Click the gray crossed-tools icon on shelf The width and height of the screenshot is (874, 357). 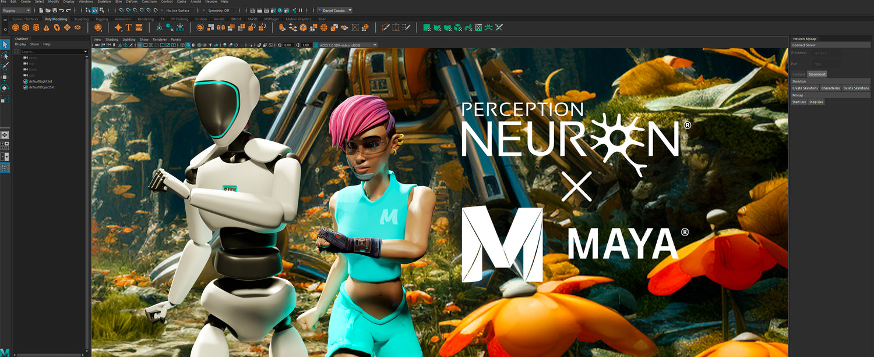pos(499,27)
